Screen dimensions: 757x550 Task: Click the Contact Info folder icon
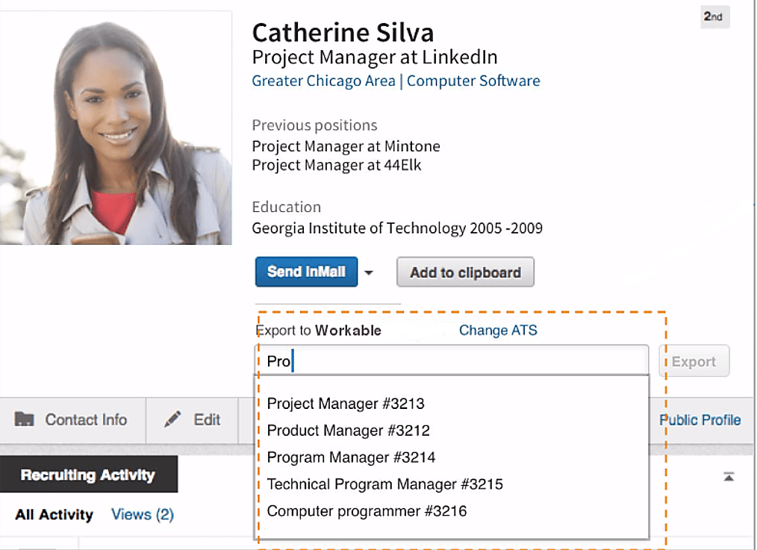point(24,419)
